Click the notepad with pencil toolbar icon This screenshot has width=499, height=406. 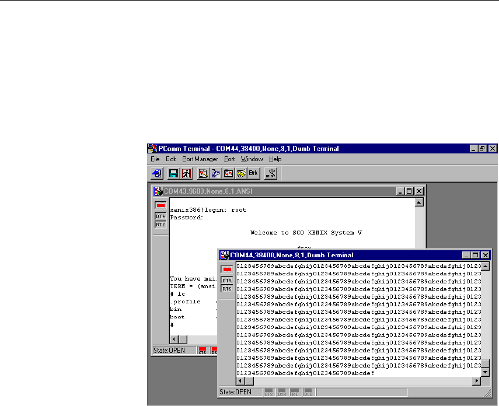[203, 173]
